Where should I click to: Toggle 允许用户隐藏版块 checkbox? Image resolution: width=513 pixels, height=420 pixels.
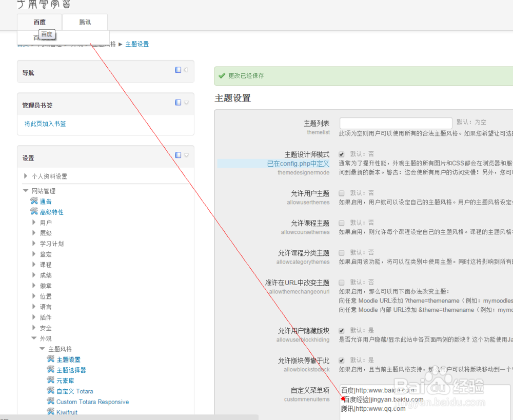(x=342, y=330)
